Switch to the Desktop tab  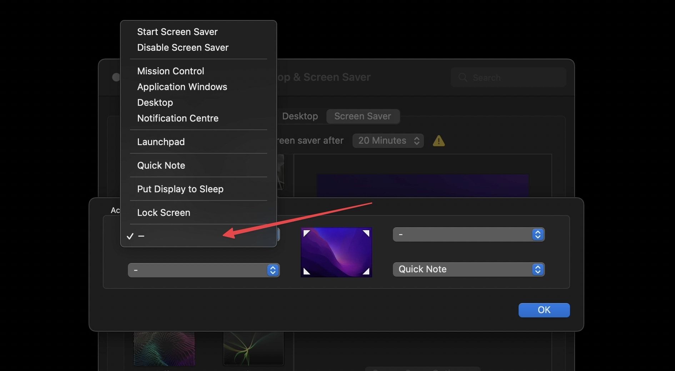[x=300, y=116]
